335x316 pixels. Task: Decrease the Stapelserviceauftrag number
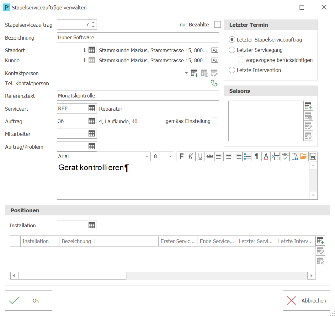(x=93, y=27)
